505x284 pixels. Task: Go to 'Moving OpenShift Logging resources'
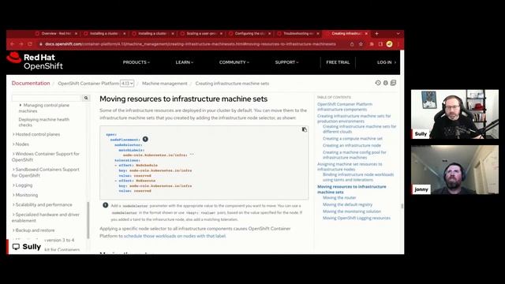tap(356, 218)
